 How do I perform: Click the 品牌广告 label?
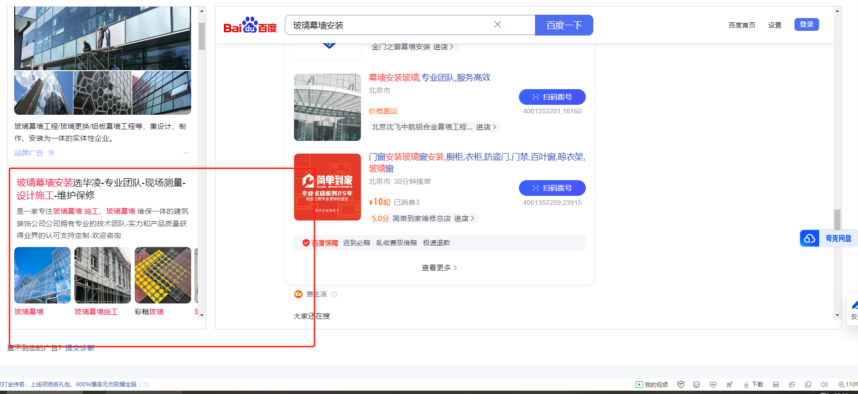[28, 153]
